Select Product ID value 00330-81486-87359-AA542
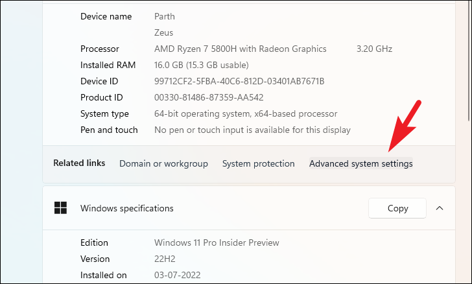The image size is (472, 284). (209, 97)
